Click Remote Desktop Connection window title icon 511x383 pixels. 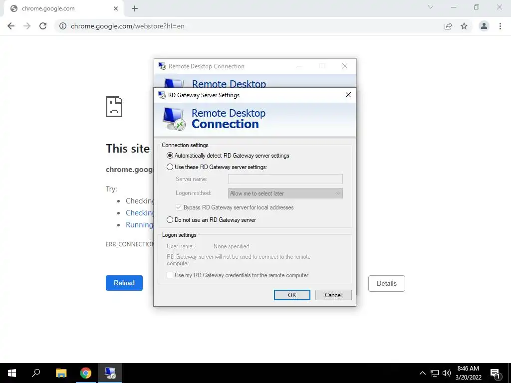(x=162, y=66)
